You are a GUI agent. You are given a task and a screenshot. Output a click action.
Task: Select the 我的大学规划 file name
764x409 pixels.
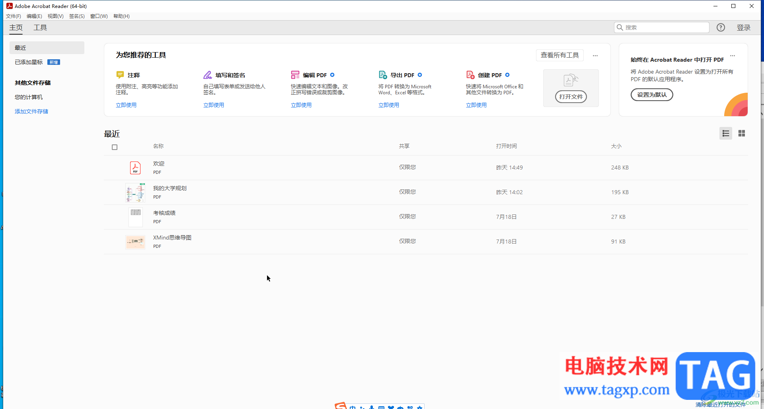click(170, 188)
